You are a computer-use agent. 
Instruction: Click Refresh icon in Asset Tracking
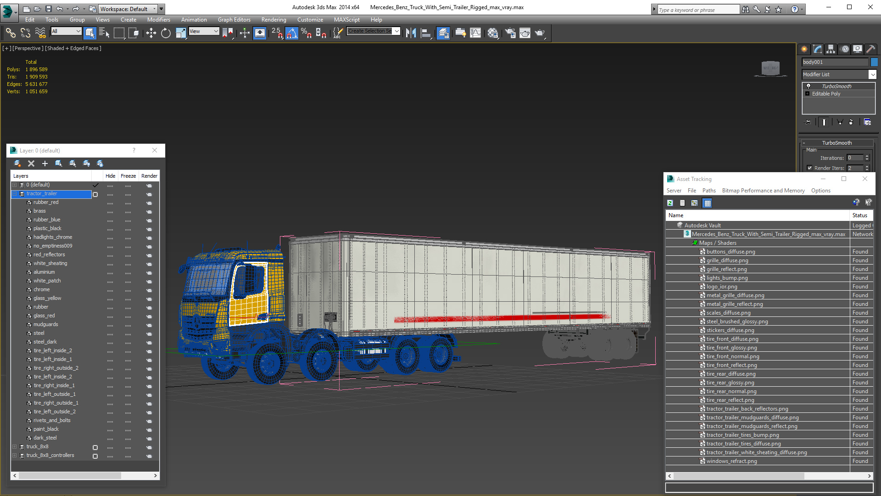[x=670, y=203]
